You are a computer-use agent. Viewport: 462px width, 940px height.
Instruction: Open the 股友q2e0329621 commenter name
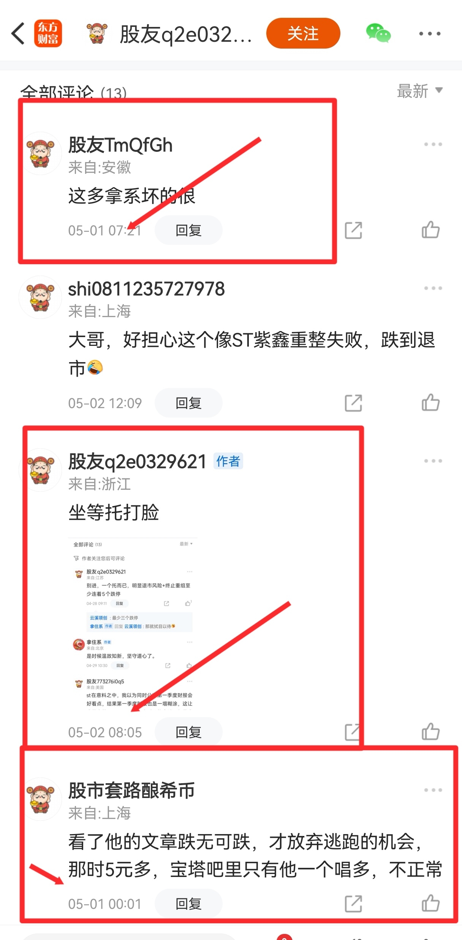137,462
